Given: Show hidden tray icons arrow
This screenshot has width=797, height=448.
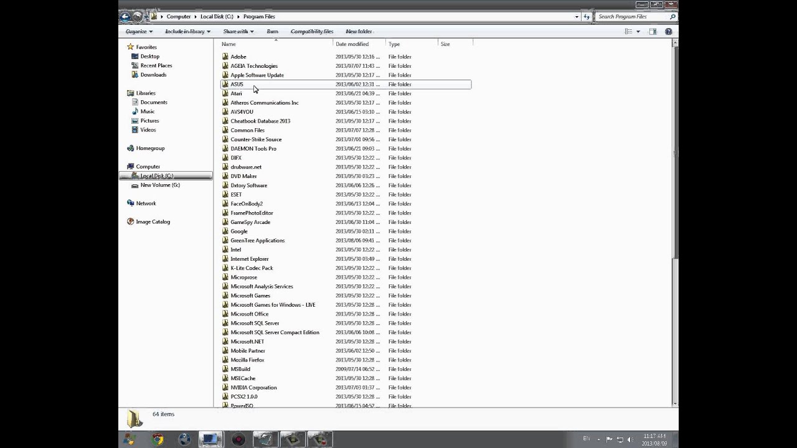Looking at the screenshot, I should (x=598, y=439).
